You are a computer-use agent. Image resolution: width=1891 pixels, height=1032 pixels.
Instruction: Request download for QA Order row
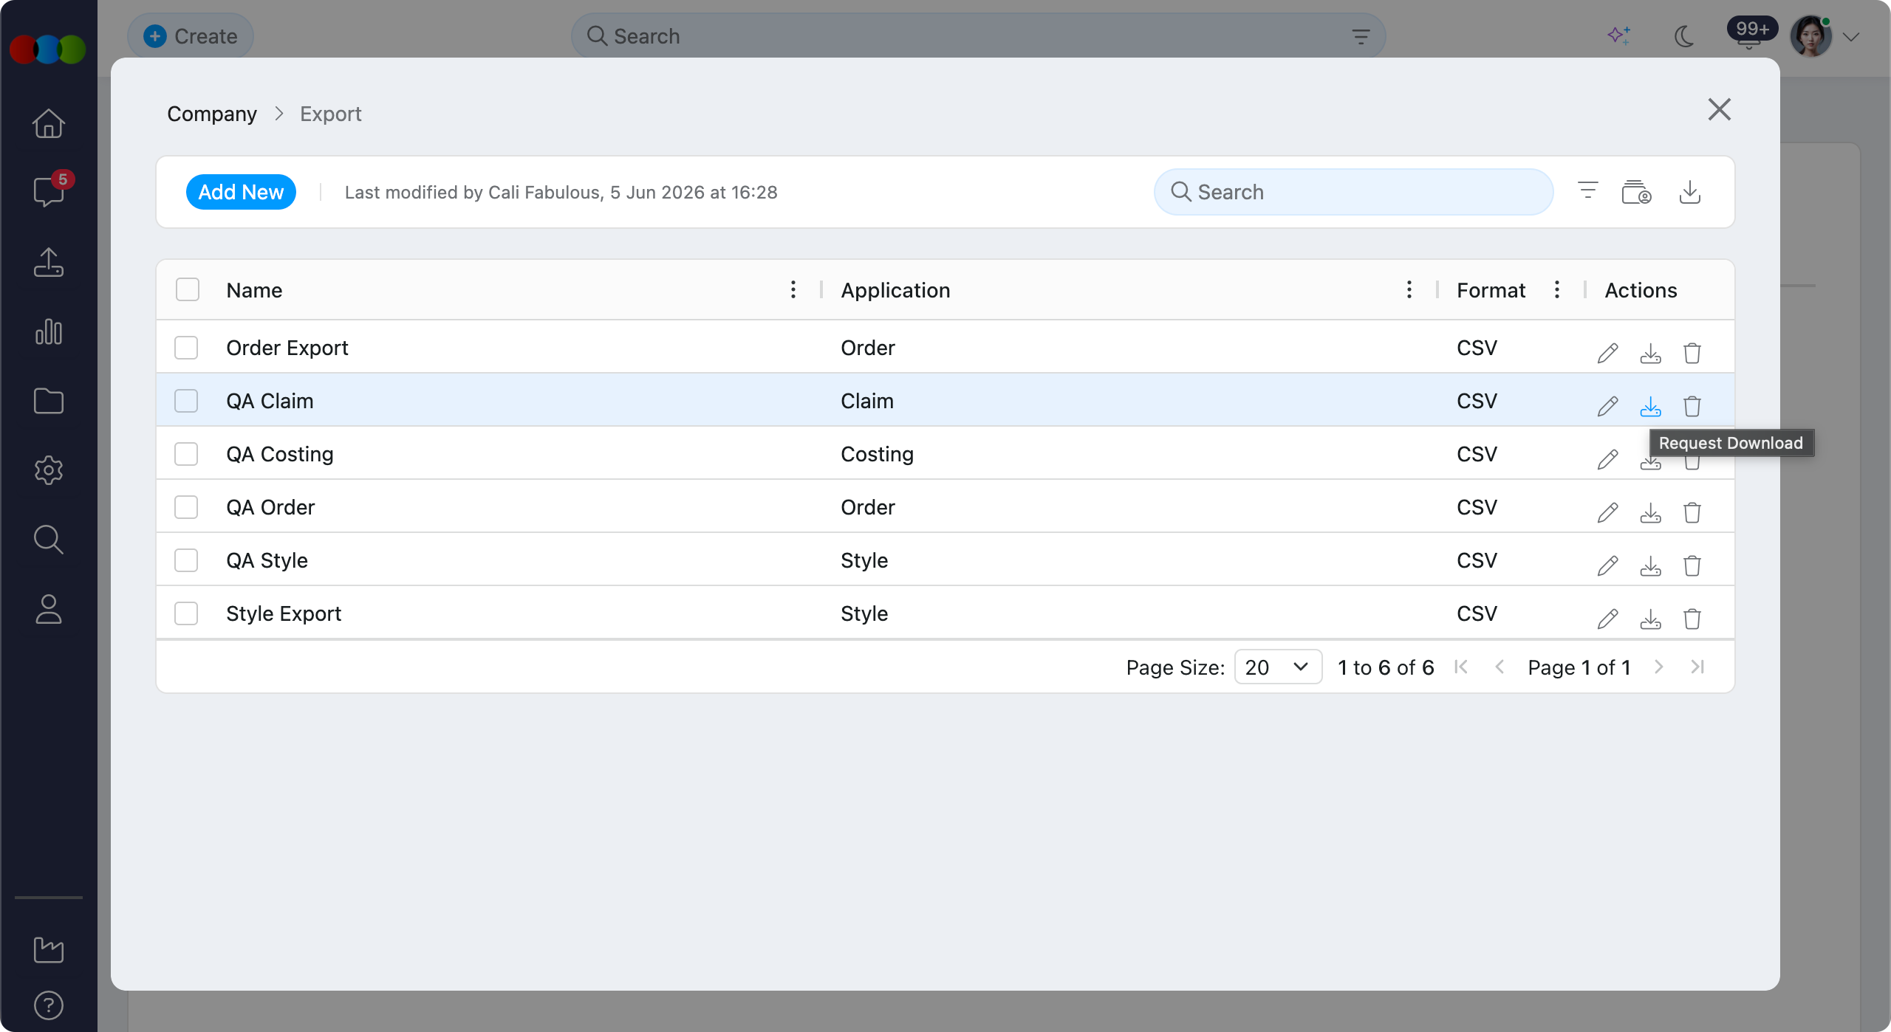point(1651,512)
